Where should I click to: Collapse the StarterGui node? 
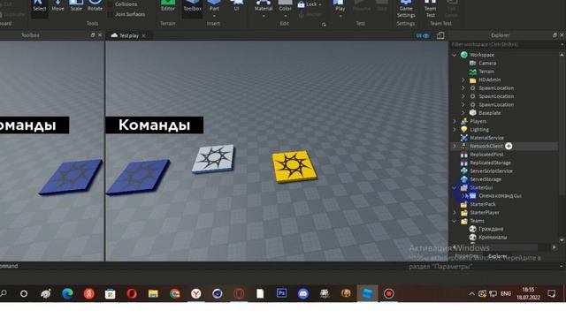[x=454, y=187]
